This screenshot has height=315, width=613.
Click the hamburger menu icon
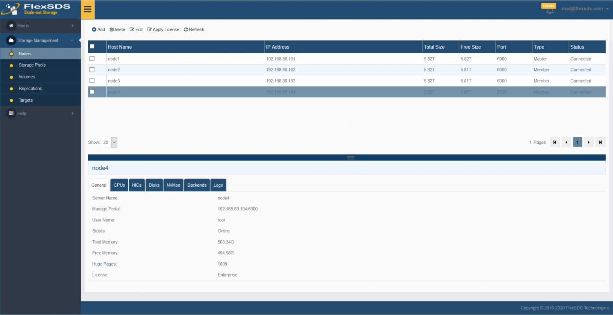coord(87,9)
